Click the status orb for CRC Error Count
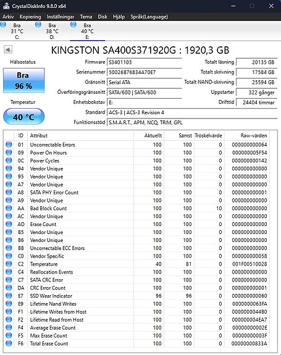This screenshot has height=355, width=281. pyautogui.click(x=9, y=288)
